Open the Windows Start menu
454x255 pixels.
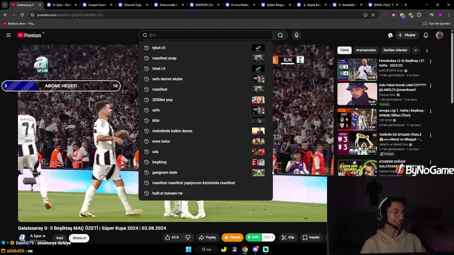pyautogui.click(x=188, y=249)
